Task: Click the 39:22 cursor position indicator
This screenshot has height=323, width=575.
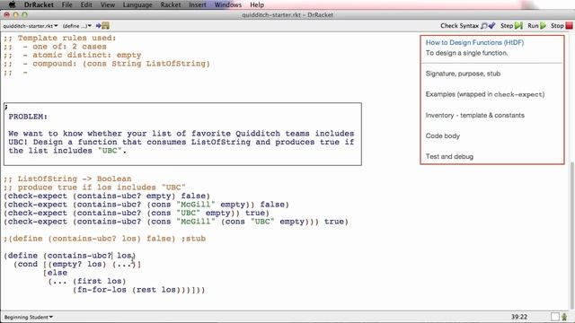Action: click(519, 317)
